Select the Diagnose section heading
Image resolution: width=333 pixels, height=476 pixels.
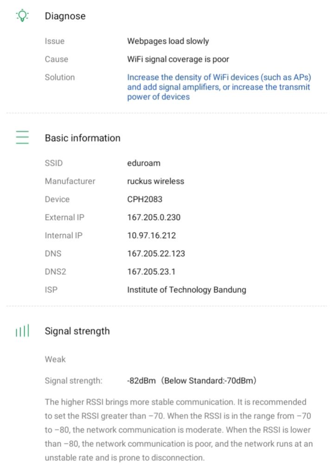[65, 16]
